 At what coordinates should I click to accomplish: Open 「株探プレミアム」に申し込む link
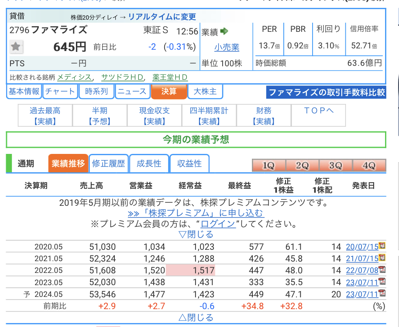[x=196, y=213]
